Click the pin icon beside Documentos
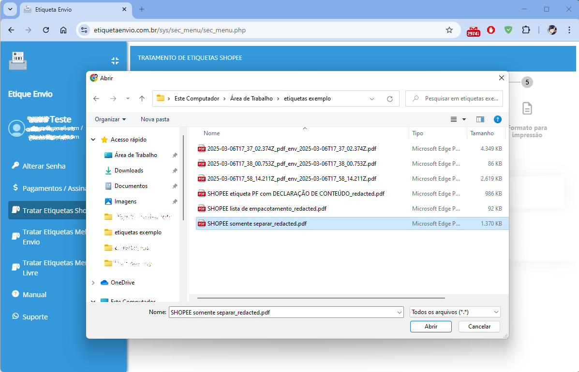The height and width of the screenshot is (372, 579). 175,186
